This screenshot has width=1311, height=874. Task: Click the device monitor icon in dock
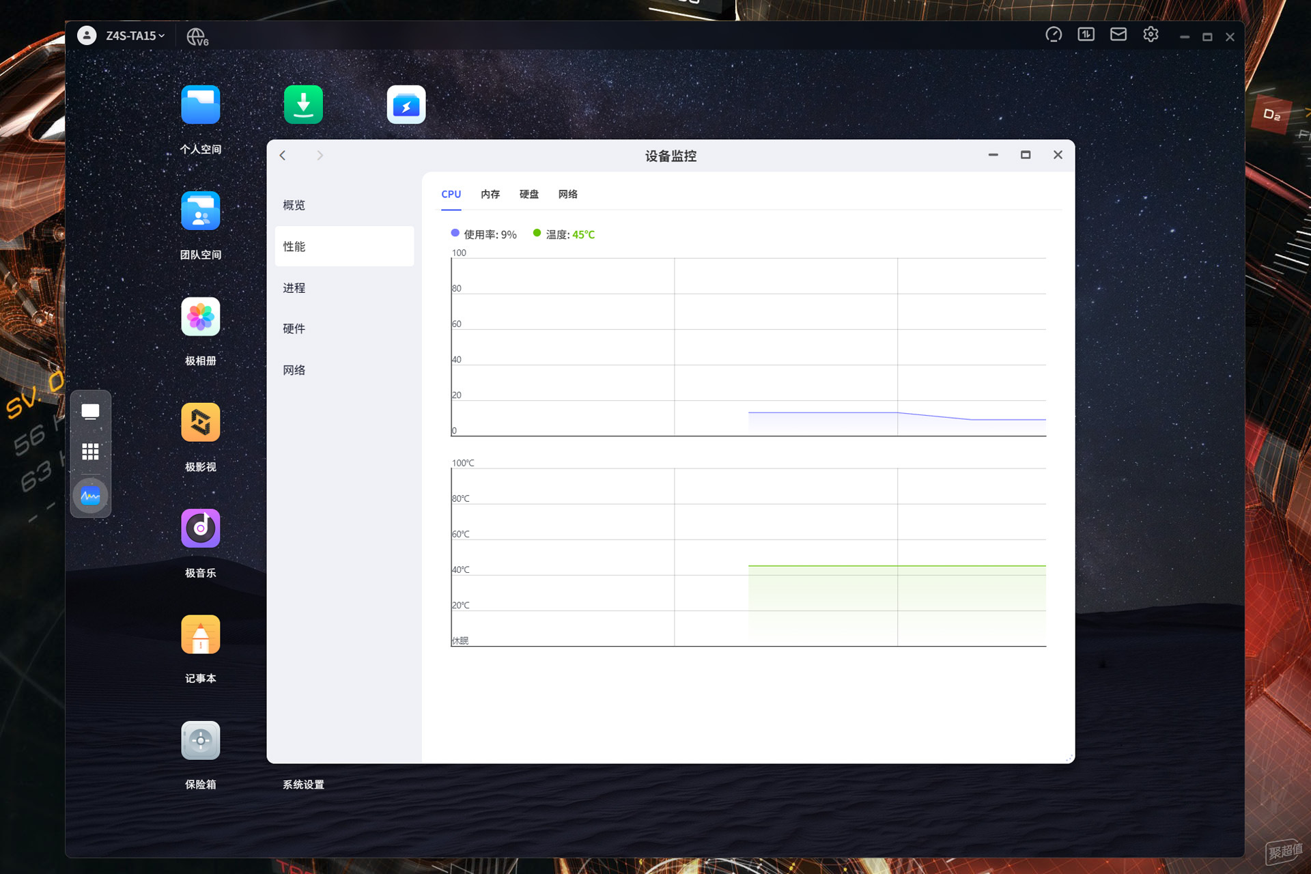(90, 496)
